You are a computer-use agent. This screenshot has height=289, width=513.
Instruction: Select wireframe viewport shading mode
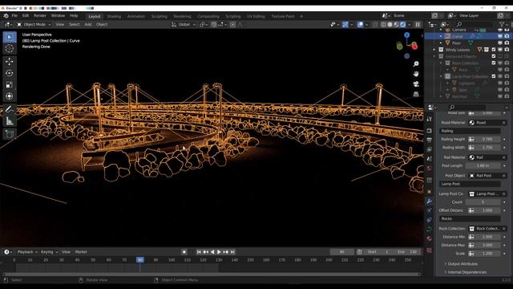click(x=383, y=25)
